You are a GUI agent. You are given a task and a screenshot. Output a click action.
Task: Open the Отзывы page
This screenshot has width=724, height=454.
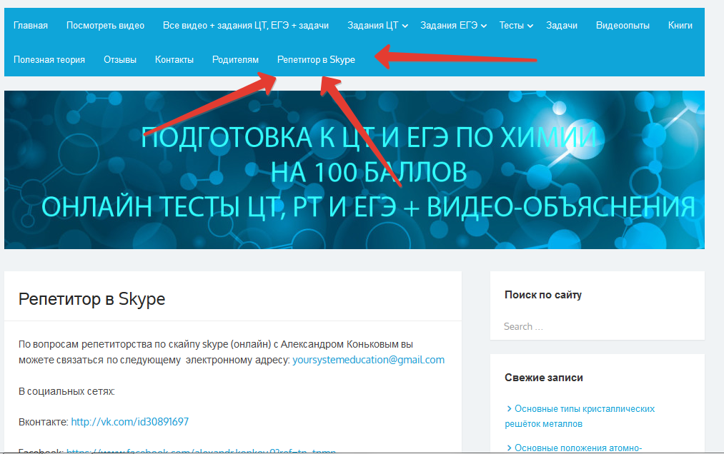[120, 59]
